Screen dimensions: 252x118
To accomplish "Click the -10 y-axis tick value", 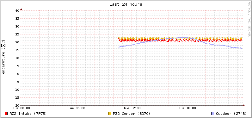I will 16,90.
